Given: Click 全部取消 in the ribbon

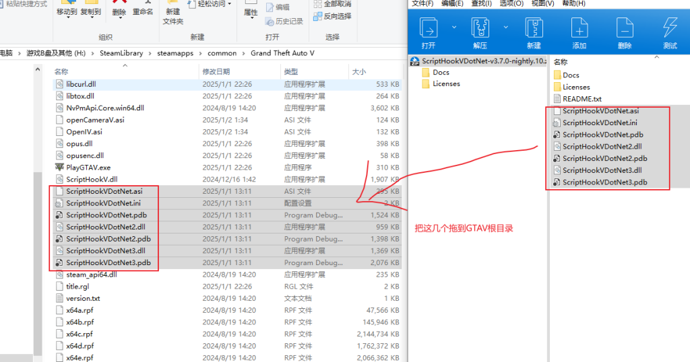Looking at the screenshot, I should point(332,4).
